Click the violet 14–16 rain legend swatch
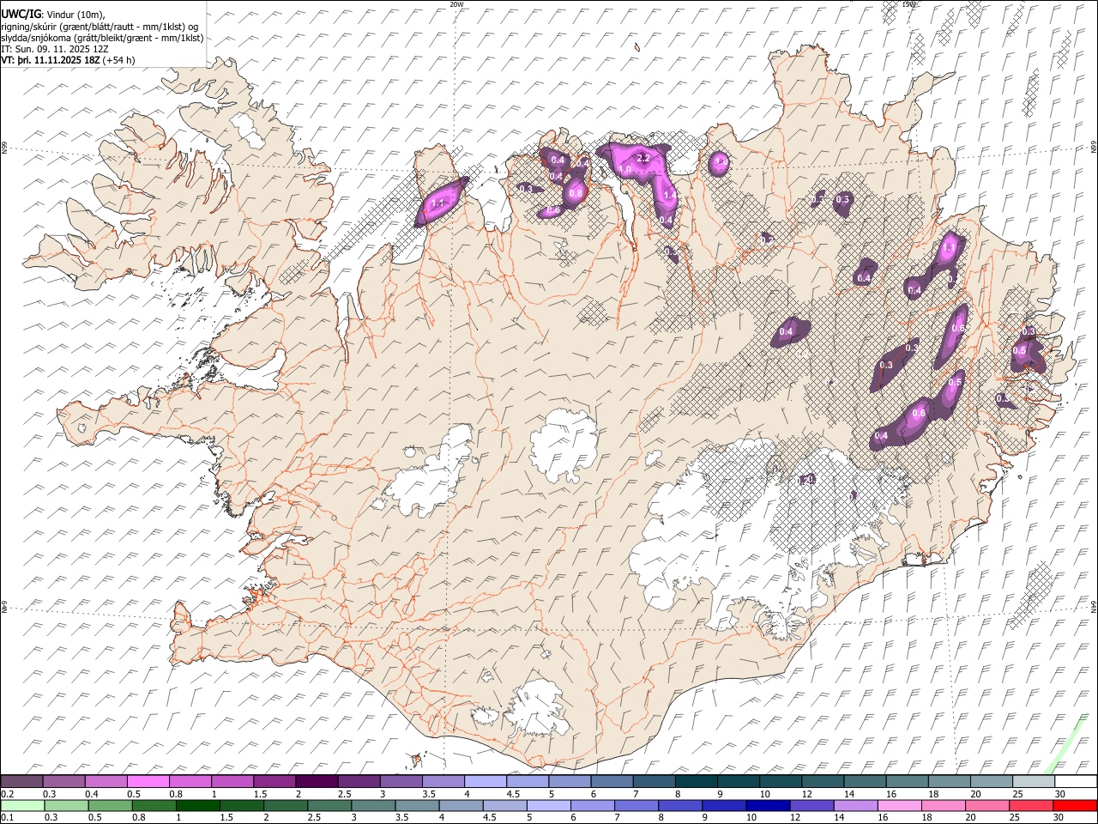The width and height of the screenshot is (1098, 824). (855, 805)
